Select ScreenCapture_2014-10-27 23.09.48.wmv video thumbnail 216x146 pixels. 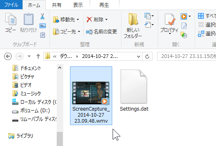[x=91, y=93]
